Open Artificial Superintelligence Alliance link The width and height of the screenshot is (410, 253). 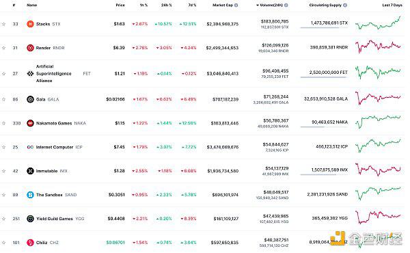tap(53, 74)
